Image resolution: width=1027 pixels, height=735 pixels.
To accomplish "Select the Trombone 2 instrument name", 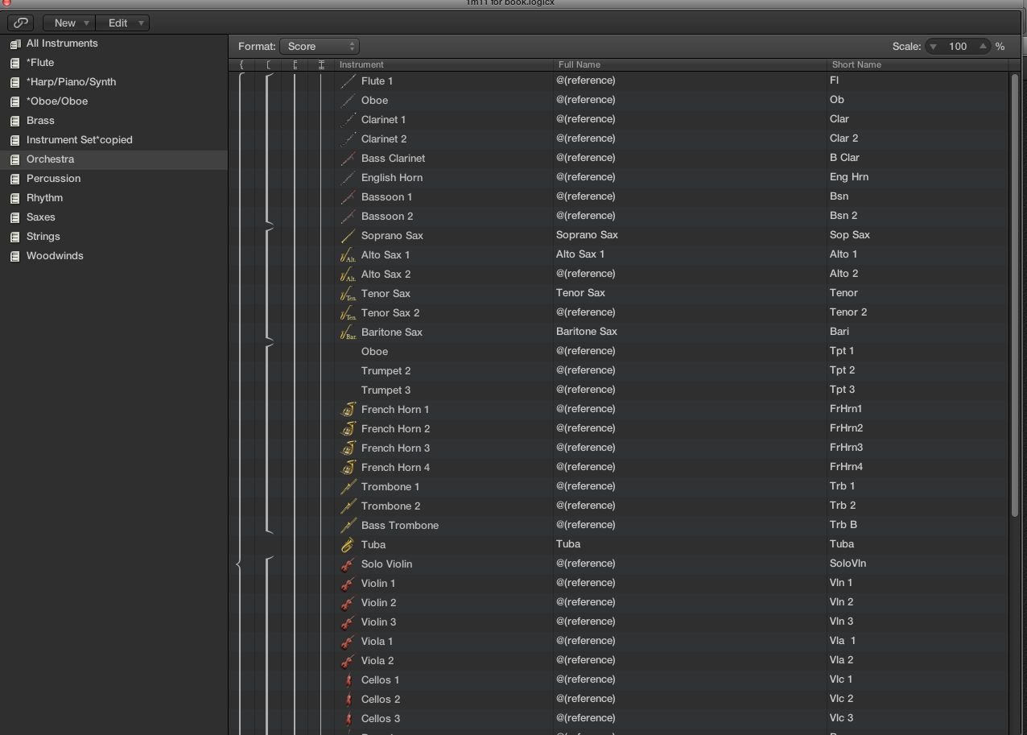I will 390,506.
